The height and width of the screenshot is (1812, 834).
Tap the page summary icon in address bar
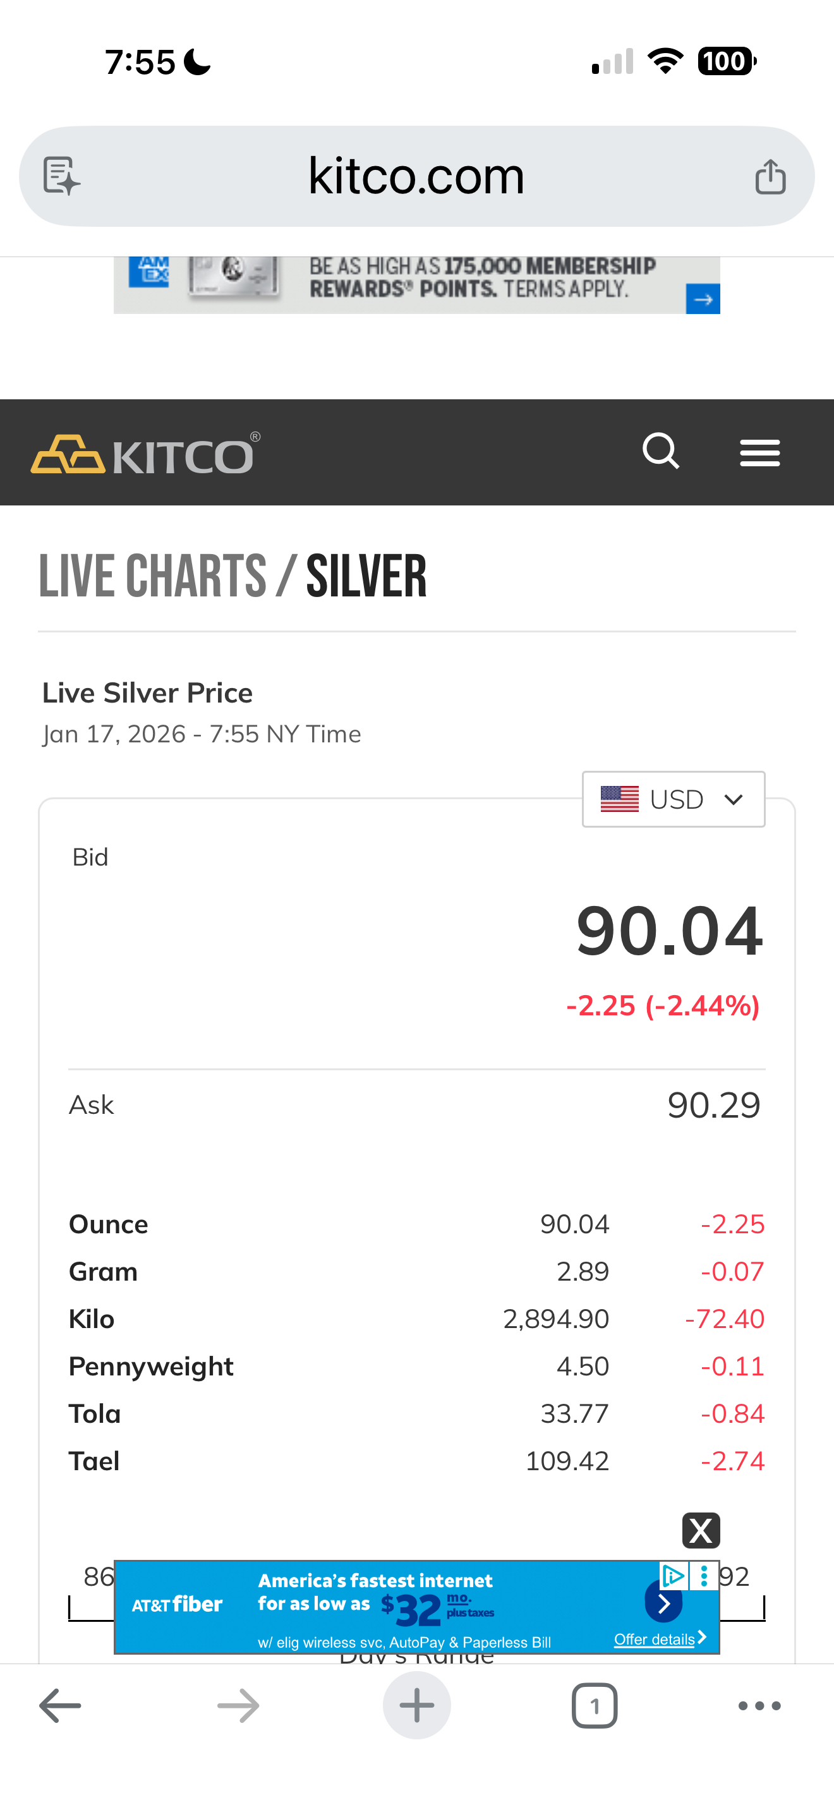point(62,176)
